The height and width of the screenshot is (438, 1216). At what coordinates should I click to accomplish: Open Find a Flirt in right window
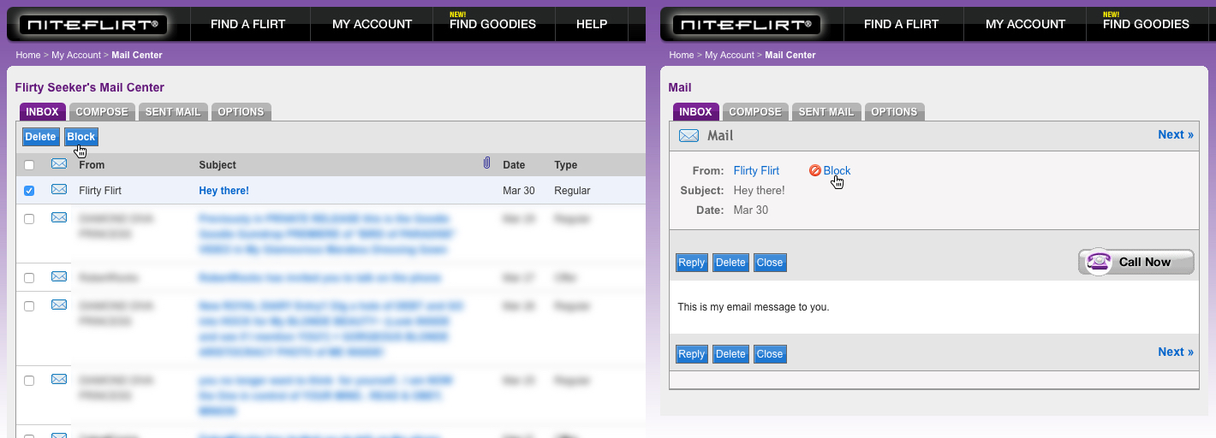tap(902, 24)
